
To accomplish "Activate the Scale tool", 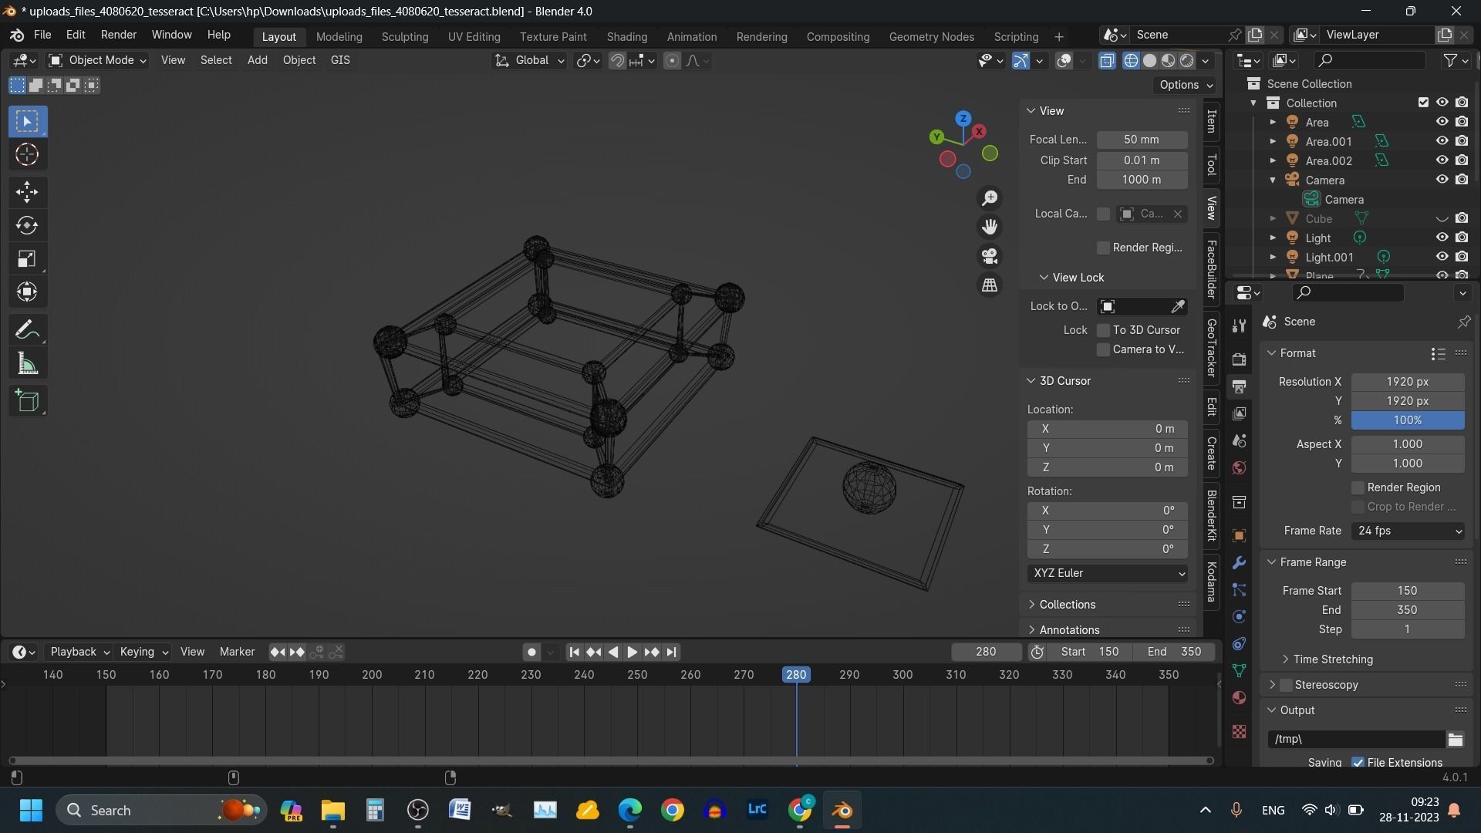I will [27, 258].
